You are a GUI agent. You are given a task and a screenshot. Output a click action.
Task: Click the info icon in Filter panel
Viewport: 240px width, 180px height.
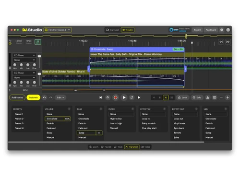tap(132, 109)
